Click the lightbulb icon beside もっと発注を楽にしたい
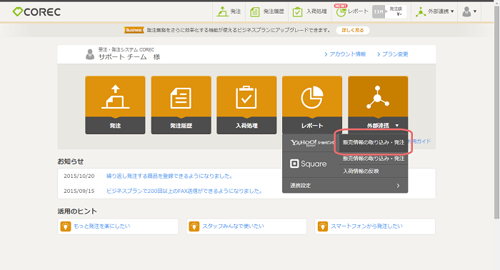Screen dimensions: 500x270 pyautogui.click(x=66, y=226)
